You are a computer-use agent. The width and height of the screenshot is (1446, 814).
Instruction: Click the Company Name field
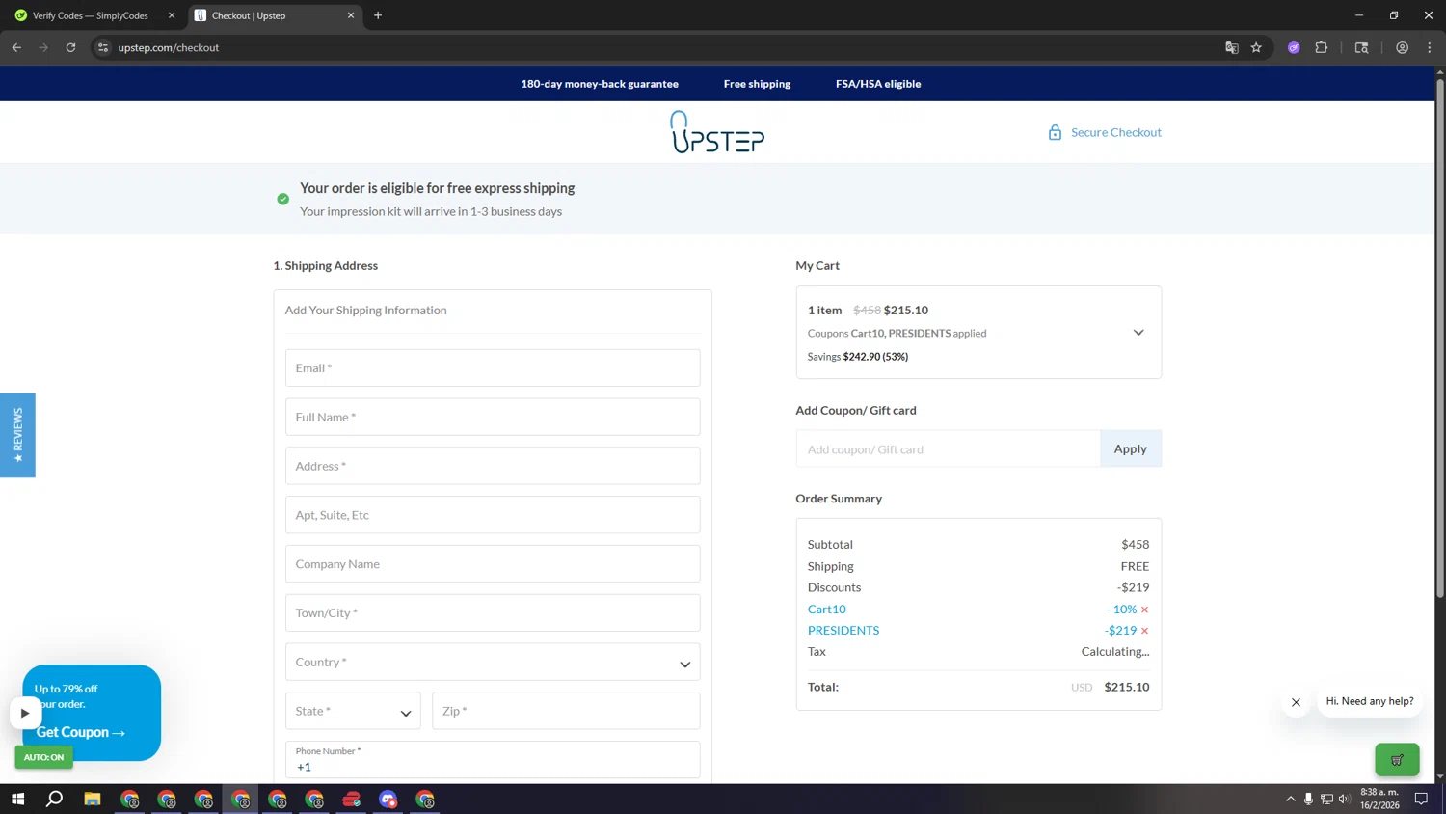[x=493, y=564]
